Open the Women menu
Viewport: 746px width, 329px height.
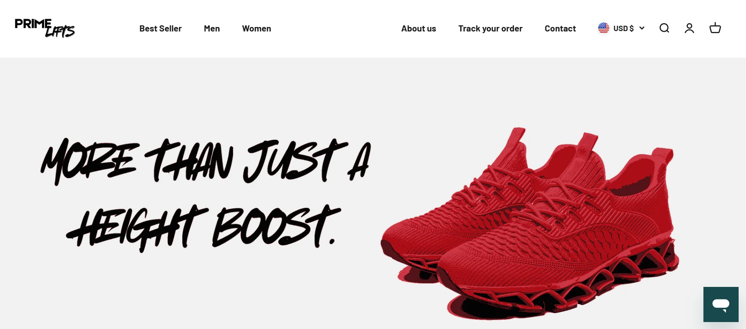(x=256, y=29)
